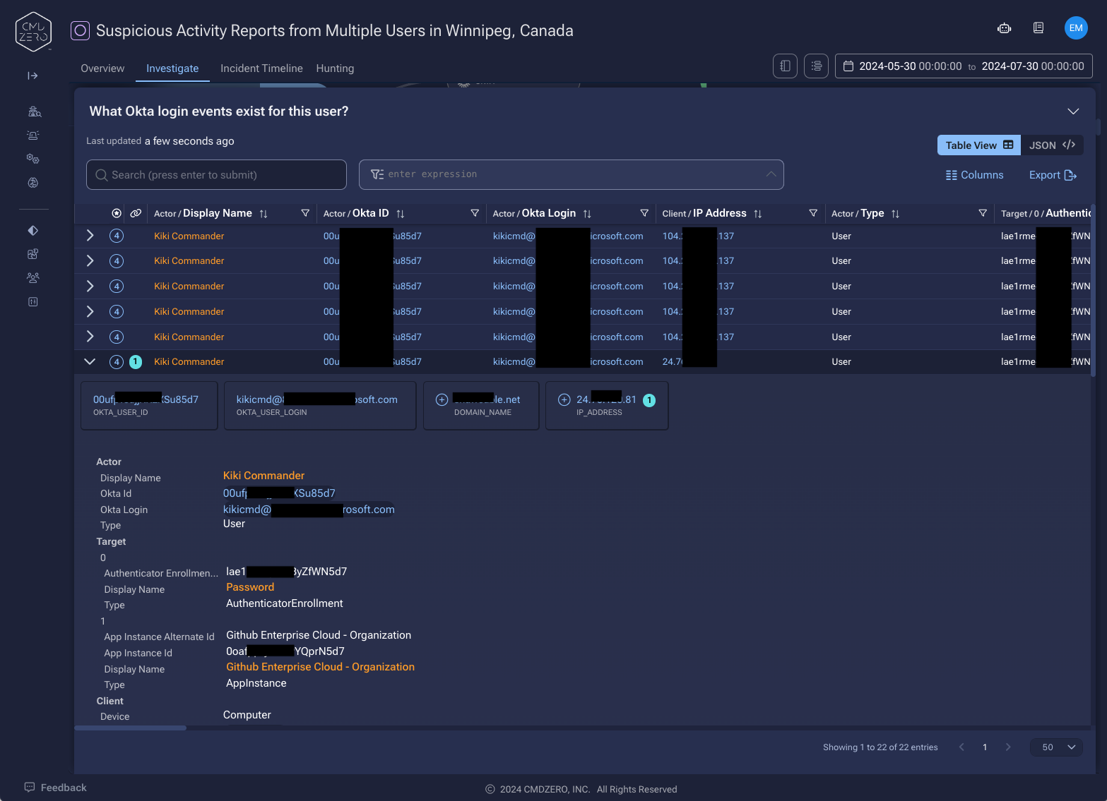The height and width of the screenshot is (801, 1107).
Task: Switch to the Incident Timeline tab
Action: 261,68
